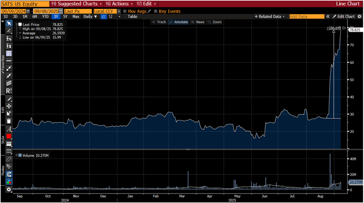Toggle the Track crosshair mode

(159, 22)
